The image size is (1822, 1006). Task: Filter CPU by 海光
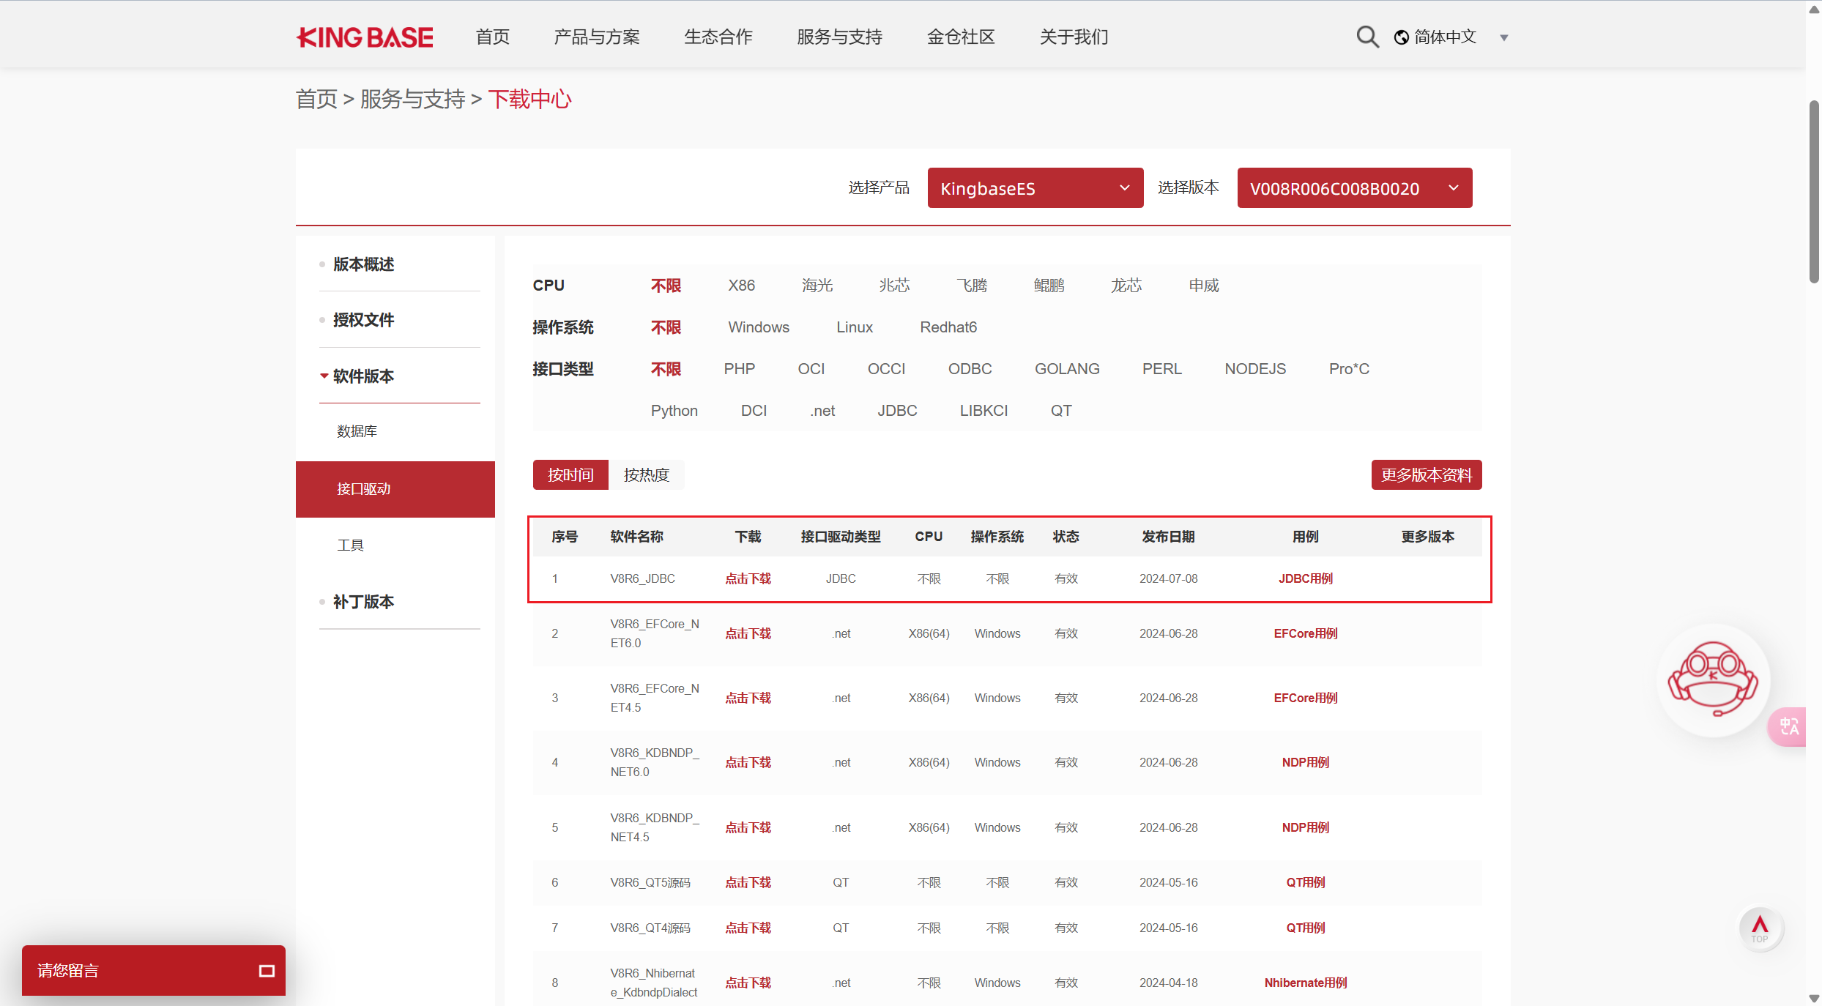(x=817, y=286)
